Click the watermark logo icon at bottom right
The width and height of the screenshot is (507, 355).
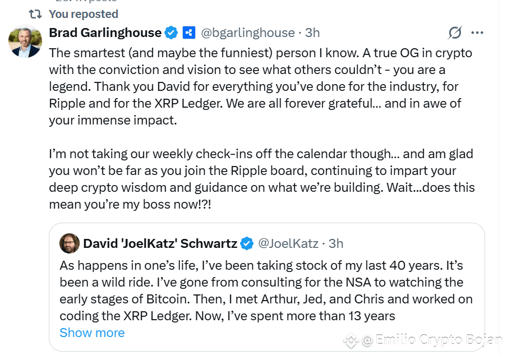(351, 340)
